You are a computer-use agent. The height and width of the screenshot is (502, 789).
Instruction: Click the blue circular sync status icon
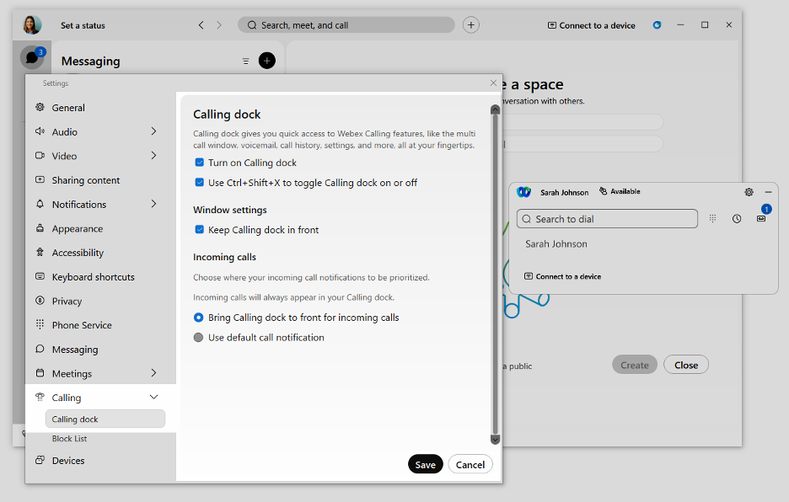point(657,24)
